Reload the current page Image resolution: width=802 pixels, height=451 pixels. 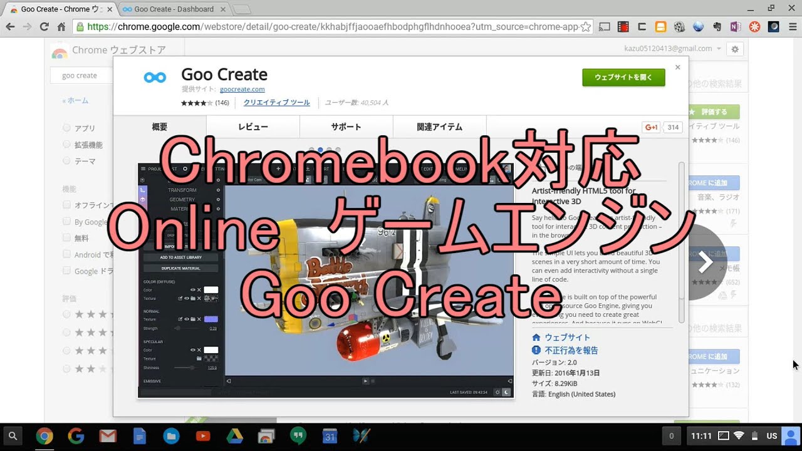point(44,27)
